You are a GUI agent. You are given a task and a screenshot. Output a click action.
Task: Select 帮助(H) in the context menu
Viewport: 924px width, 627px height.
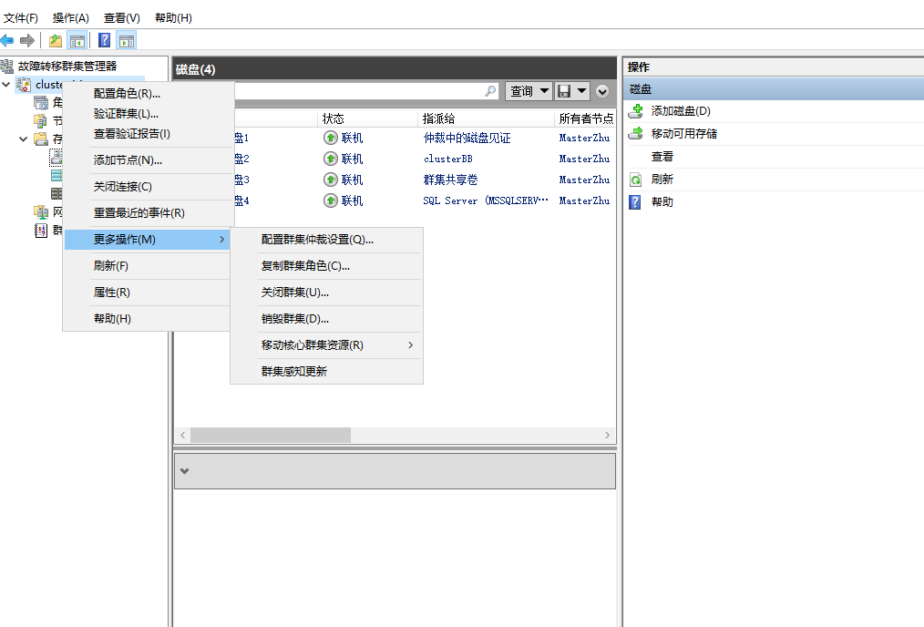coord(148,319)
